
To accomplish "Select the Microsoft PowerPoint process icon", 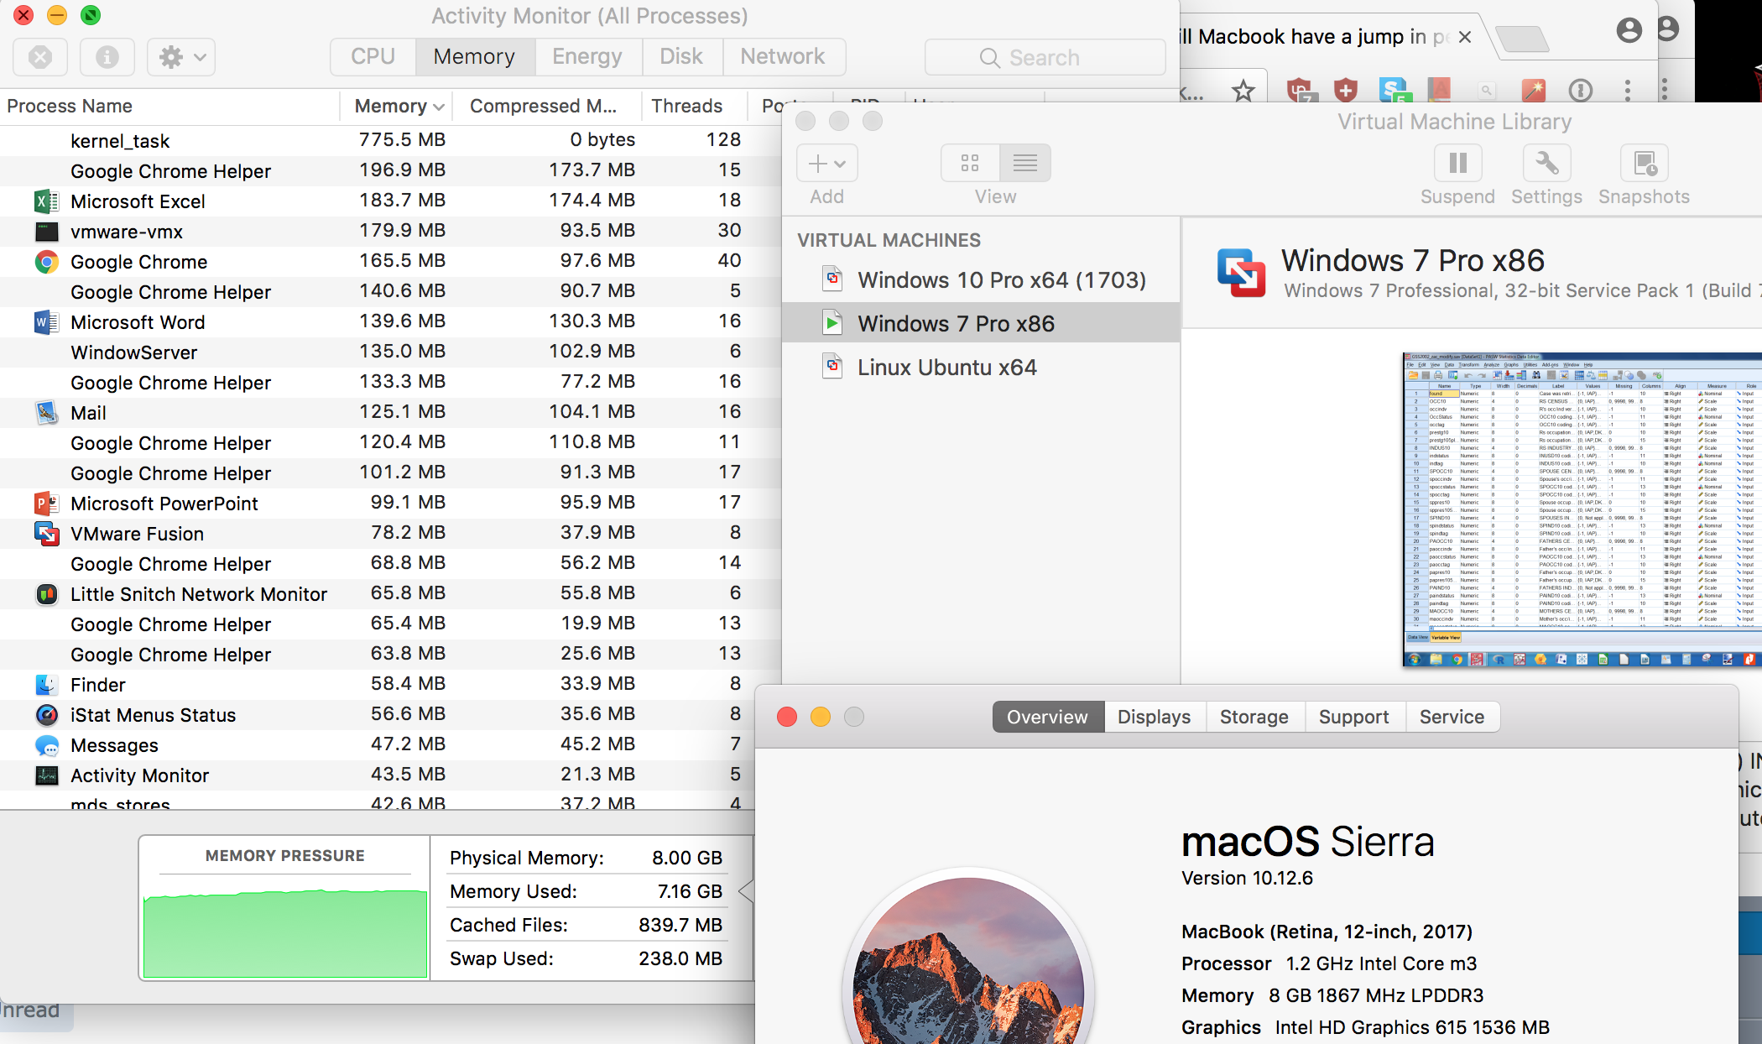I will (x=46, y=504).
